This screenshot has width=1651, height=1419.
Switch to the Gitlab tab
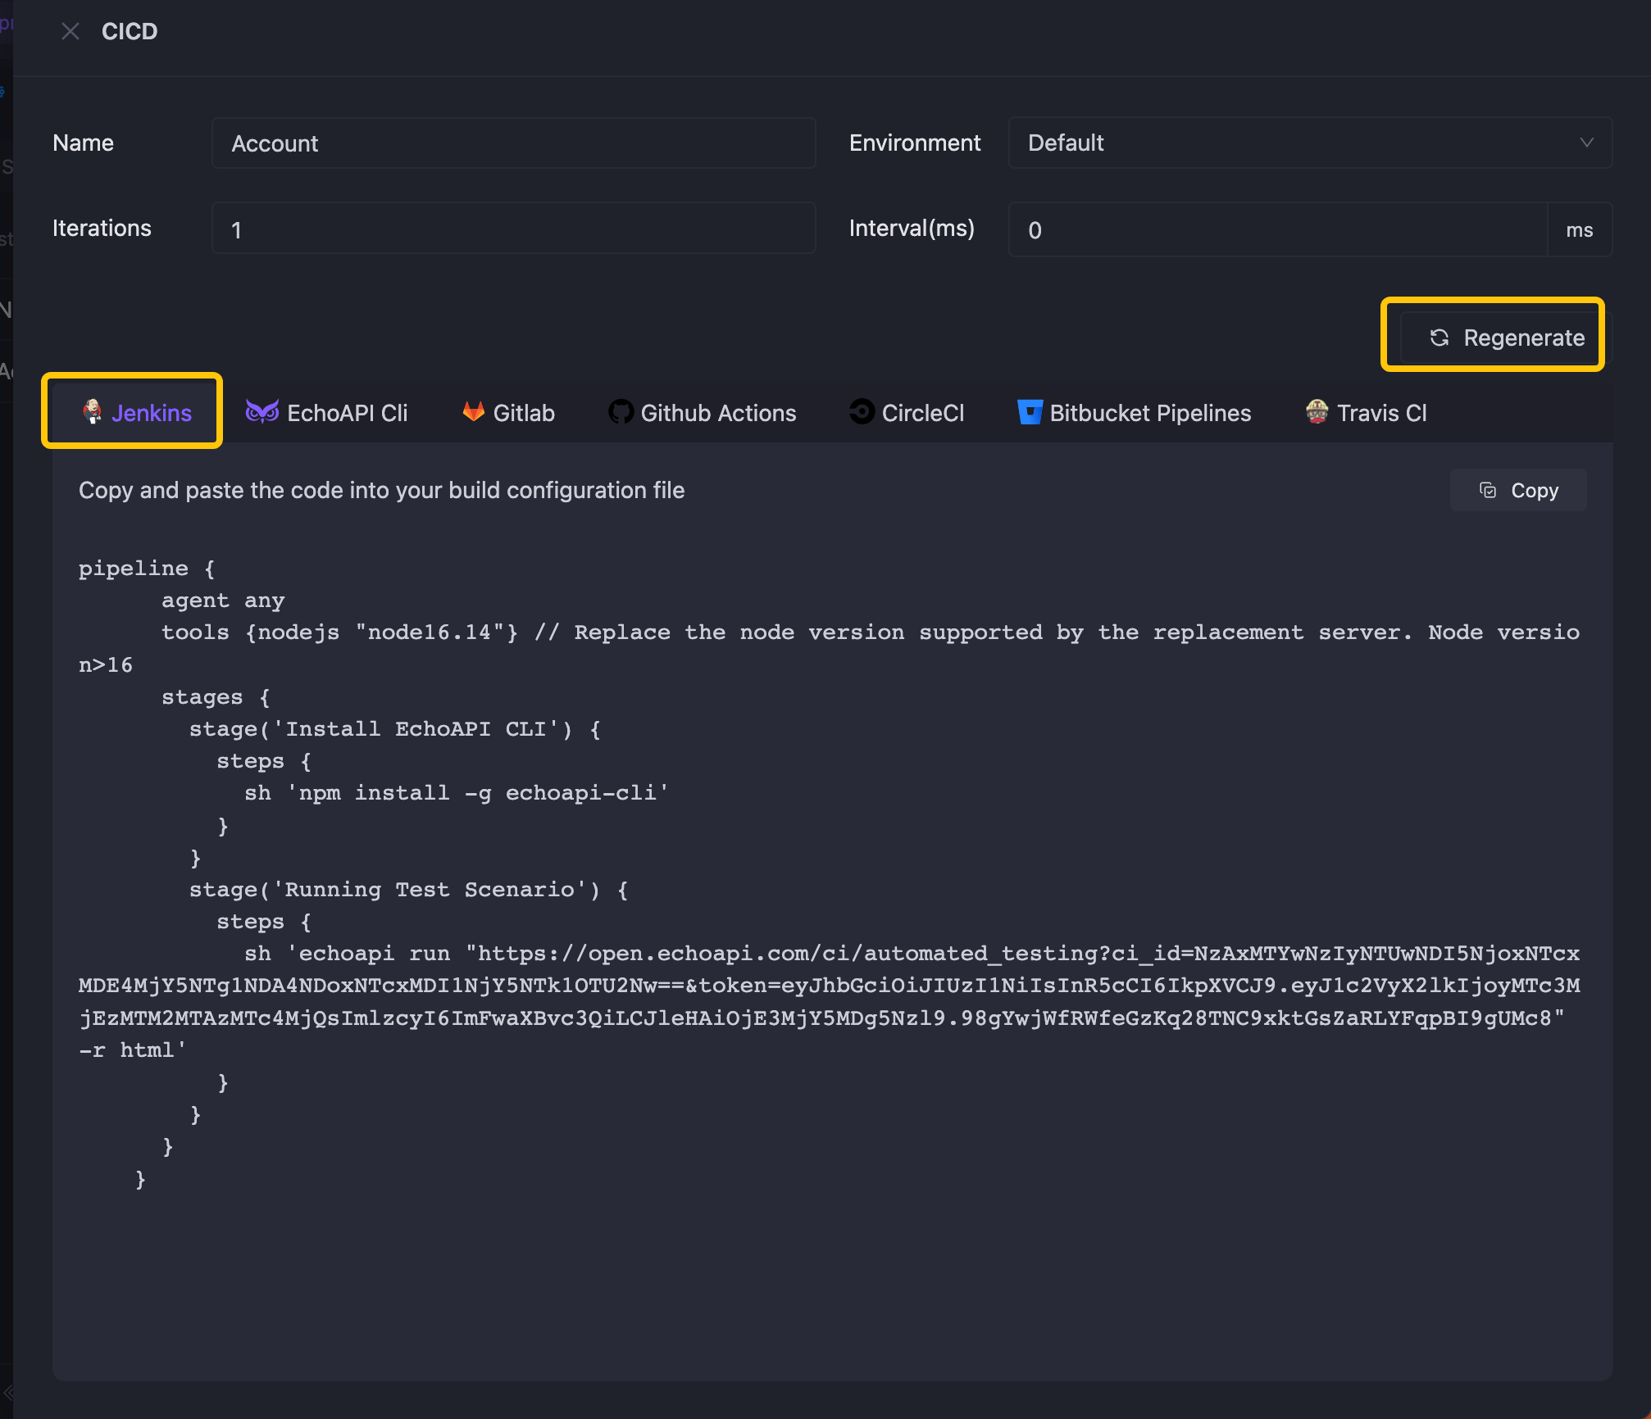point(508,412)
